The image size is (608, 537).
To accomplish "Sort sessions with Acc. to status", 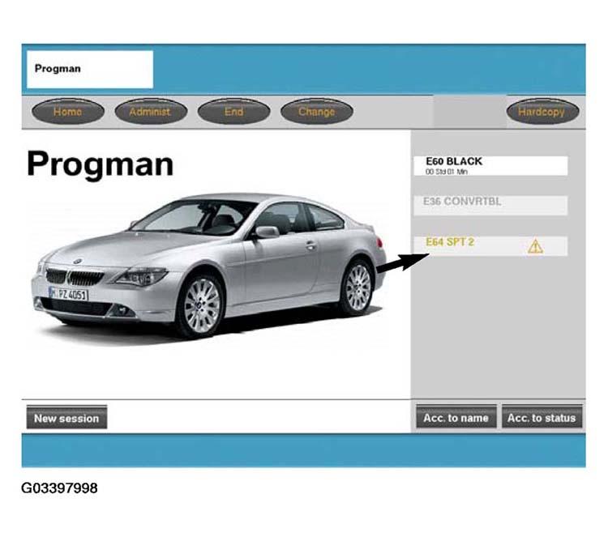I will 542,418.
